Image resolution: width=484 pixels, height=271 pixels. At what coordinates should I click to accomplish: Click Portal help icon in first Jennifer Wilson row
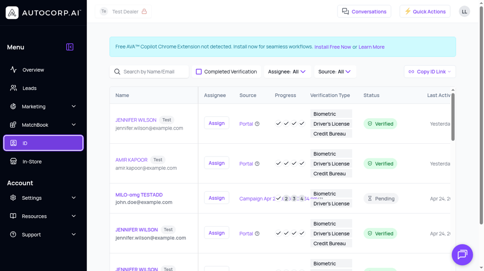(x=257, y=124)
